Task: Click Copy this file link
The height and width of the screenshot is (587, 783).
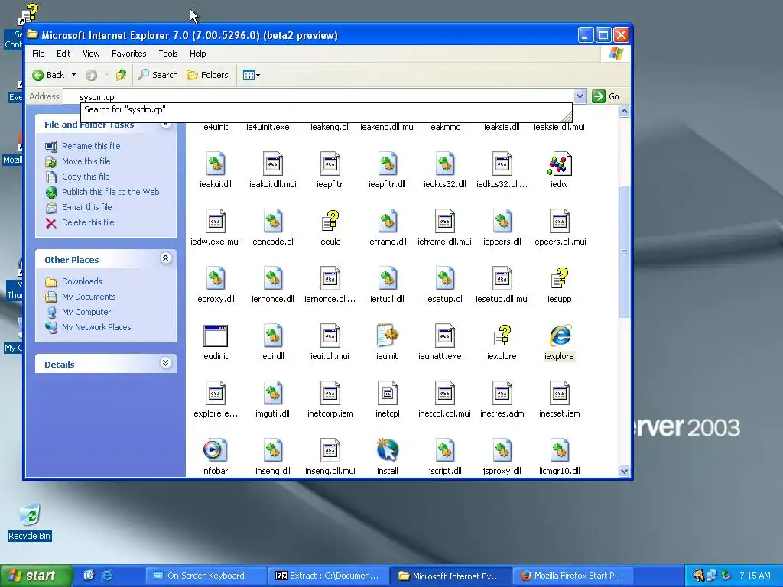Action: [x=86, y=177]
